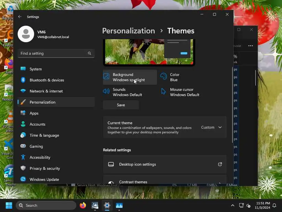Click the three-dots menu in background window
Screen dimensions: 282x212
251,46
